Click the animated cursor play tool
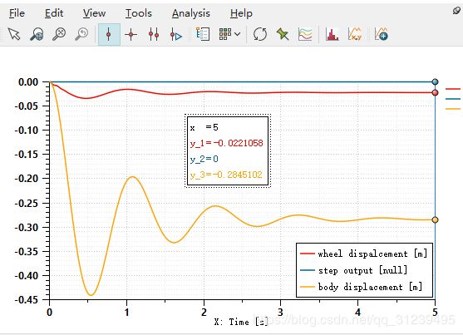Image resolution: width=463 pixels, height=335 pixels. [x=176, y=35]
